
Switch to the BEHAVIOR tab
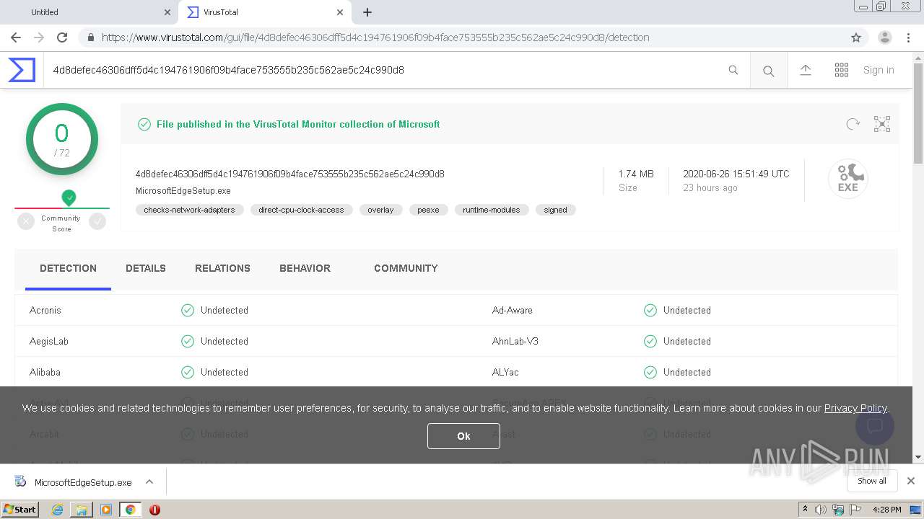tap(305, 268)
